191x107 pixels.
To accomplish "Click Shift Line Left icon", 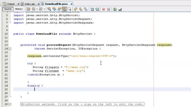I will point(92,9).
